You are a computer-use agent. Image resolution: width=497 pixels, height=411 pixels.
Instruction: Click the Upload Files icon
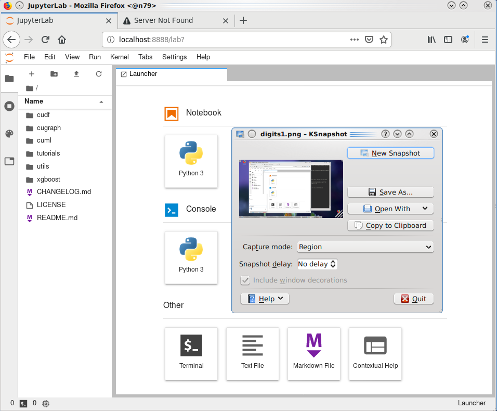click(x=76, y=74)
